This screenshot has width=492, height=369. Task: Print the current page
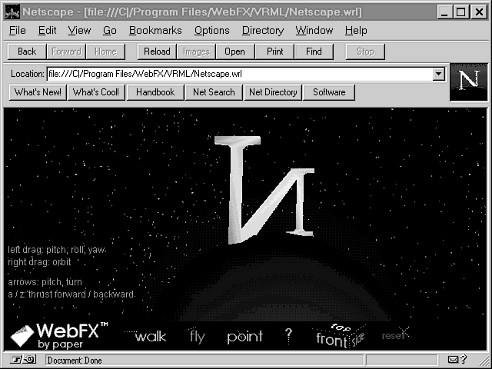click(274, 52)
